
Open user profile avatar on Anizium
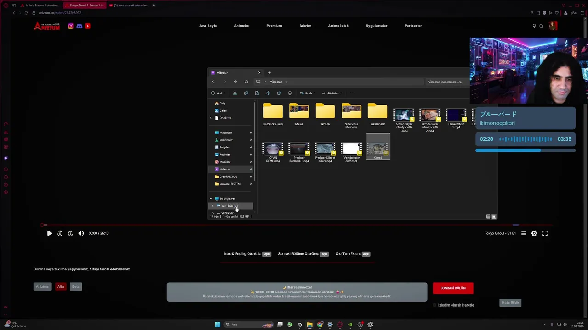553,26
